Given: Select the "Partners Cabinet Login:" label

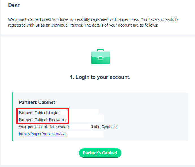Looking at the screenshot, I should click(39, 113).
